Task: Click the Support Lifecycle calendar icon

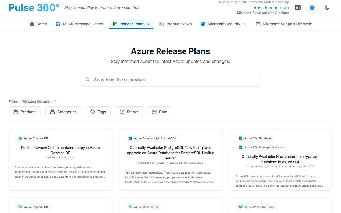Action: point(258,24)
